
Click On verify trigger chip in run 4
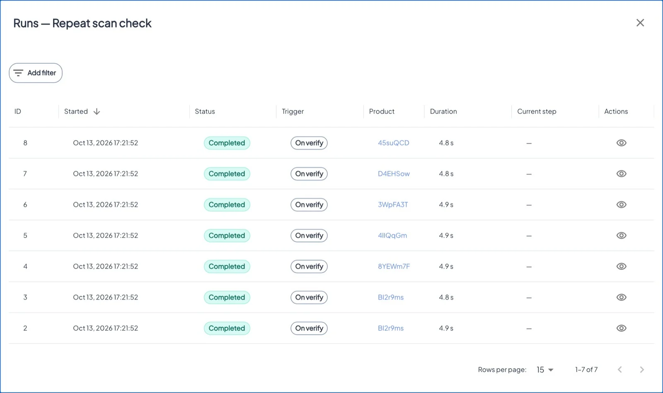coord(309,266)
